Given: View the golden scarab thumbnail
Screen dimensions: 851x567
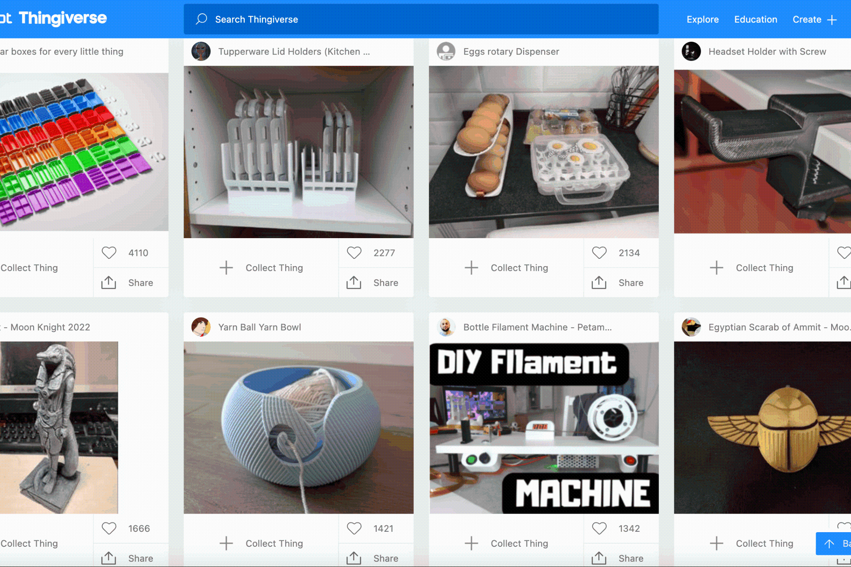Looking at the screenshot, I should 762,428.
